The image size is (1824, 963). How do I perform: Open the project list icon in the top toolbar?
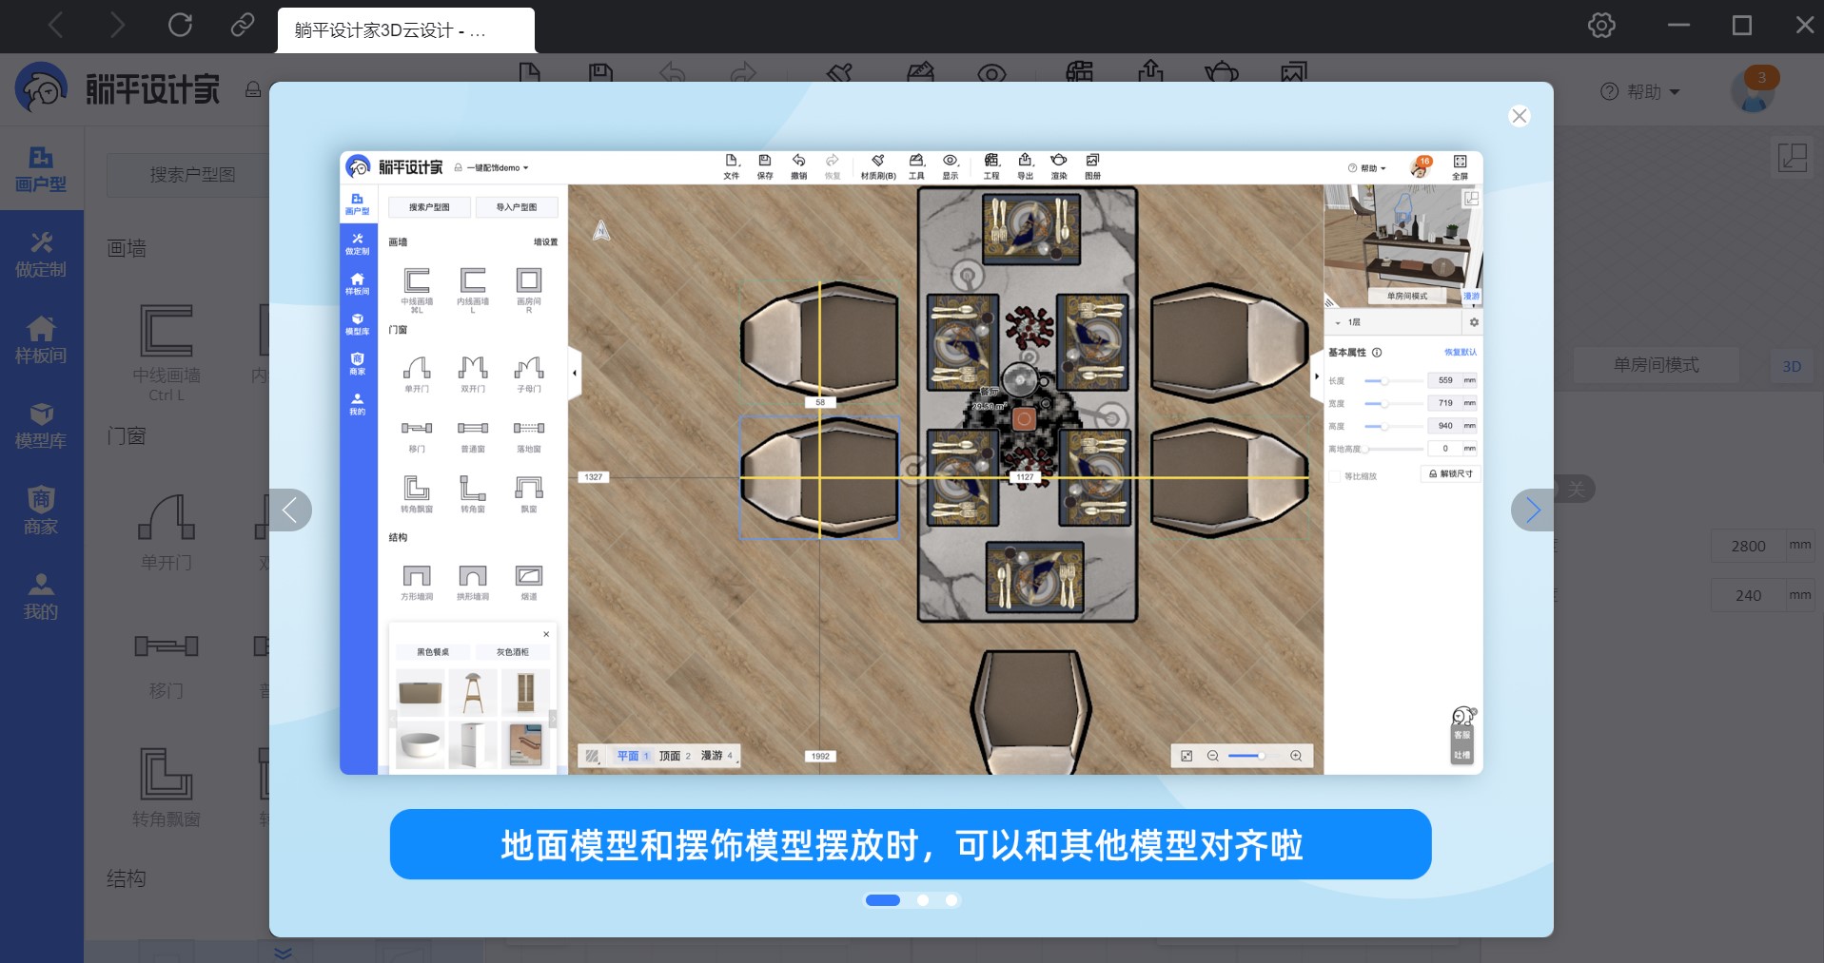click(x=1079, y=72)
